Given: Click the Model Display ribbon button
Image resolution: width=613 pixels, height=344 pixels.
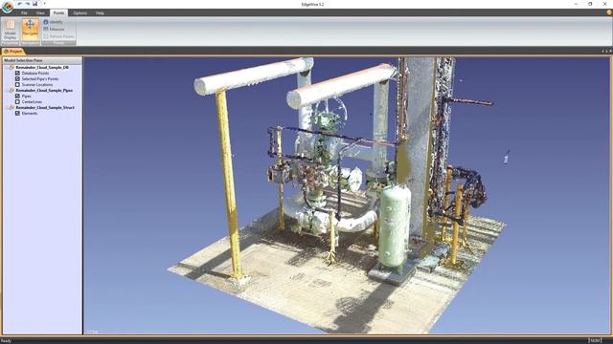Looking at the screenshot, I should pyautogui.click(x=11, y=29).
